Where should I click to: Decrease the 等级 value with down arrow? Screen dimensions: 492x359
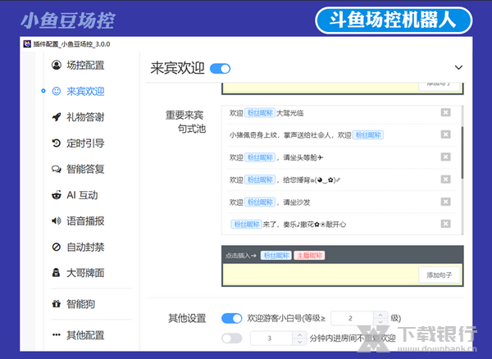pos(380,321)
